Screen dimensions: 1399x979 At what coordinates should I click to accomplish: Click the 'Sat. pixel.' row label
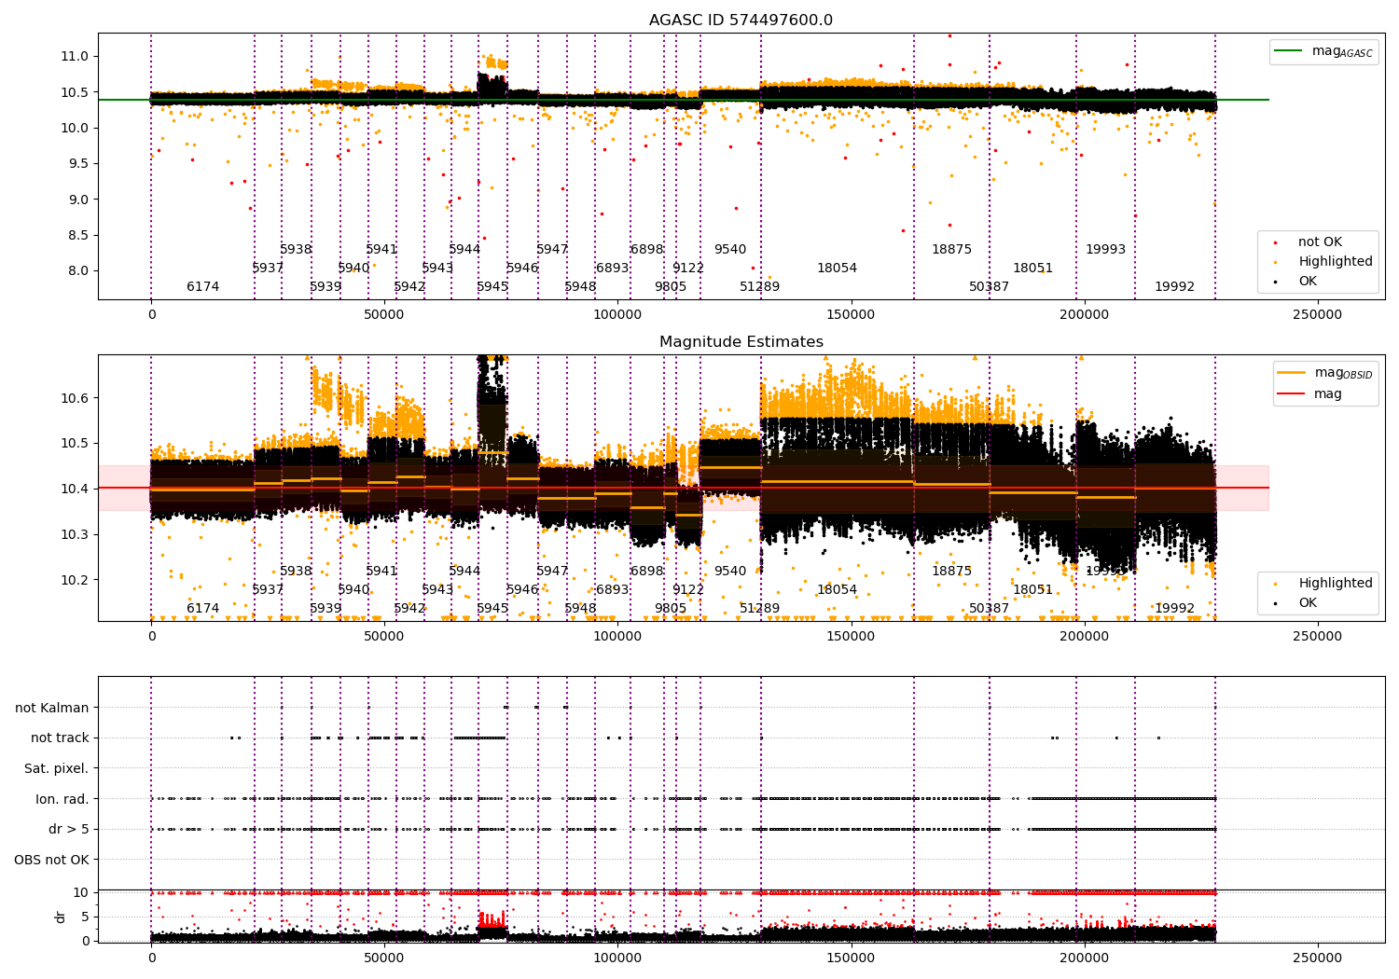point(56,768)
